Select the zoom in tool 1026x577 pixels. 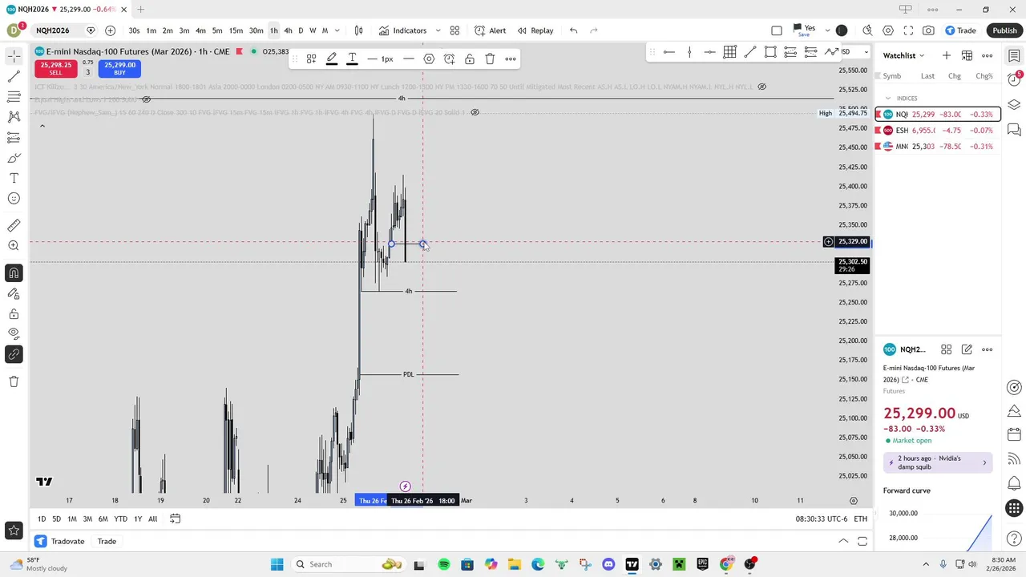(x=14, y=246)
